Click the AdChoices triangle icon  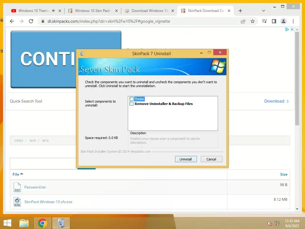point(287,30)
